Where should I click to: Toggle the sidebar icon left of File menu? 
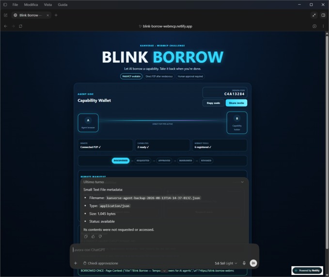tap(5, 5)
